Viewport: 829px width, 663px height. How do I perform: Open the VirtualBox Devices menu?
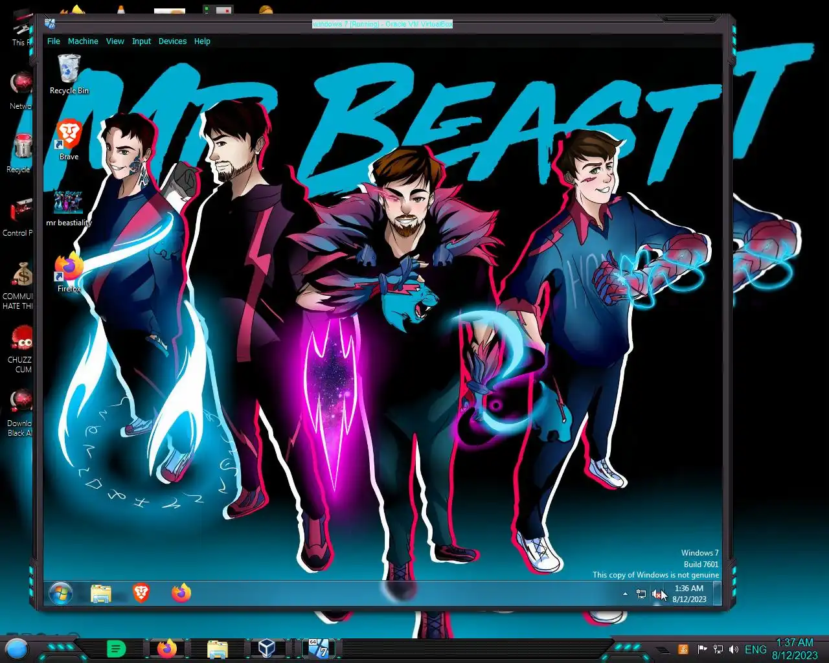tap(172, 41)
